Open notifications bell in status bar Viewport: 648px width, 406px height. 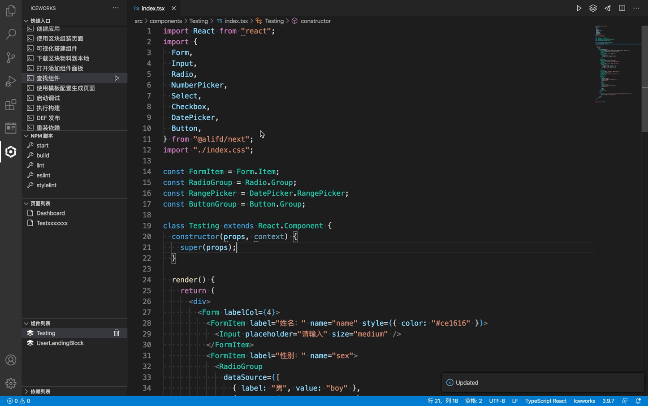639,401
